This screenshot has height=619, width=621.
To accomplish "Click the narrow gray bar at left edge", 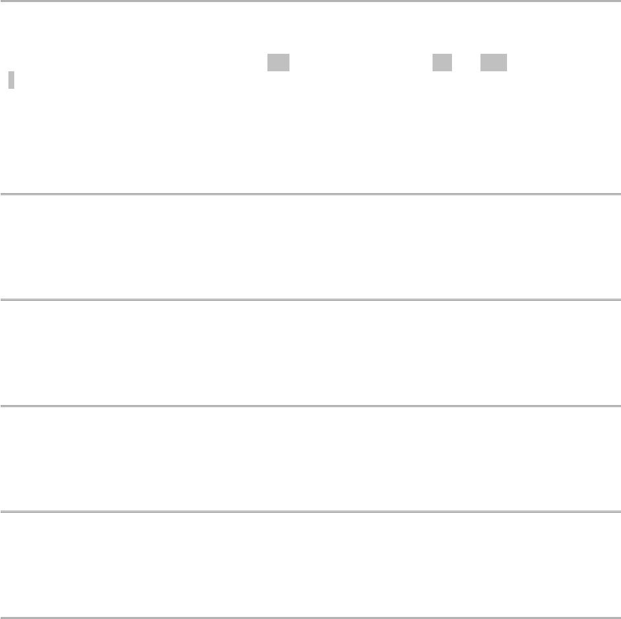I will click(11, 80).
